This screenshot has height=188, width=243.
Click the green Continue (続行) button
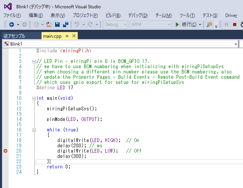coord(186,24)
